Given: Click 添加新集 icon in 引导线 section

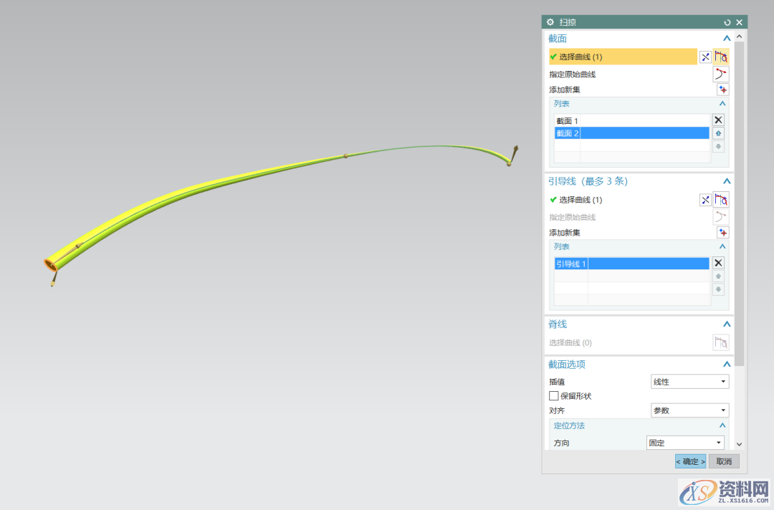Looking at the screenshot, I should point(723,233).
